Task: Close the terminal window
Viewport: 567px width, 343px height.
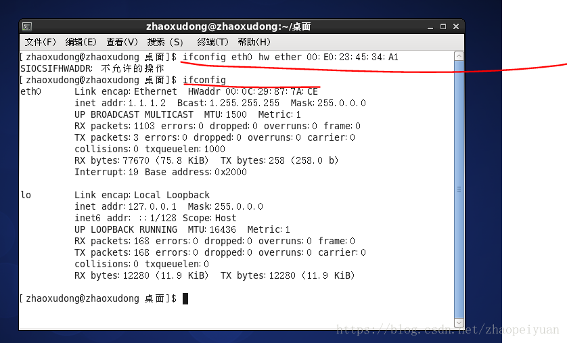Action: [456, 26]
